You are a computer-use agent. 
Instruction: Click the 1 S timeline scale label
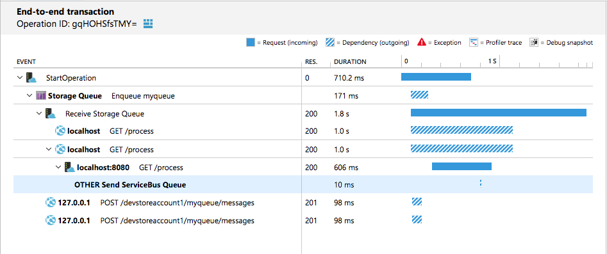pos(492,61)
